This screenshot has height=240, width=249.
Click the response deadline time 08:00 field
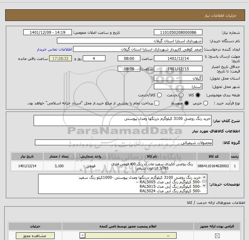pyautogui.click(x=129, y=58)
